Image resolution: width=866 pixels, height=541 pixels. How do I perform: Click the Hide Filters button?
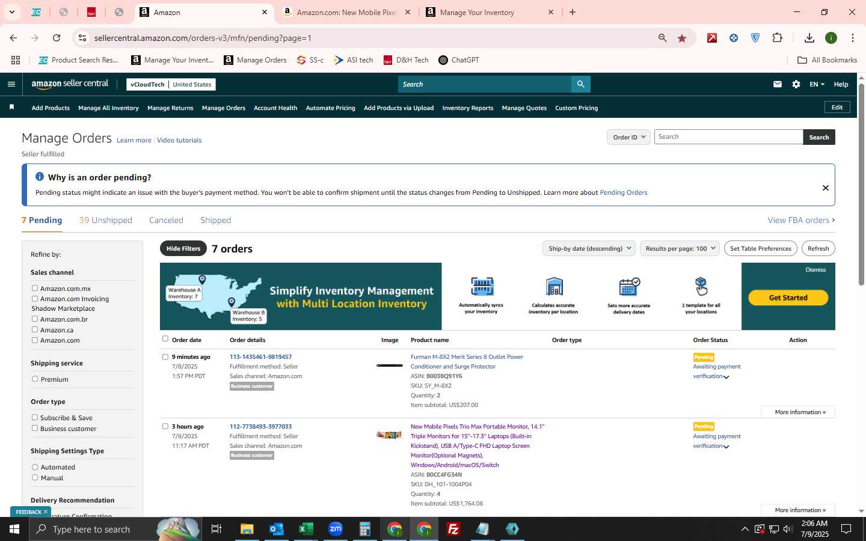tap(183, 249)
